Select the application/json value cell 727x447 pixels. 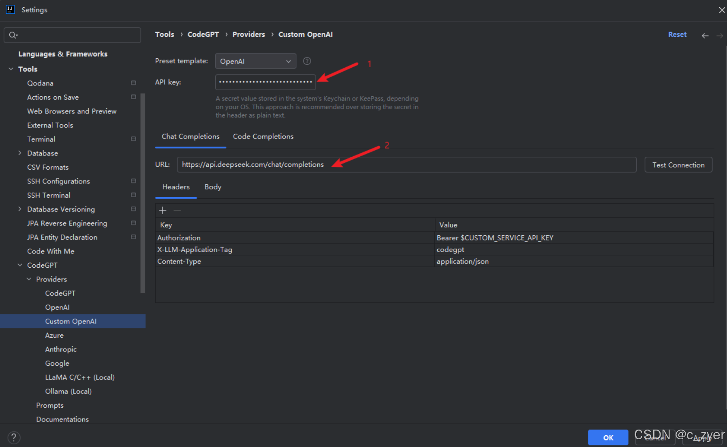tap(574, 261)
